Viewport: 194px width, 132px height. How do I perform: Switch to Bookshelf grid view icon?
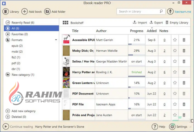click(x=65, y=23)
